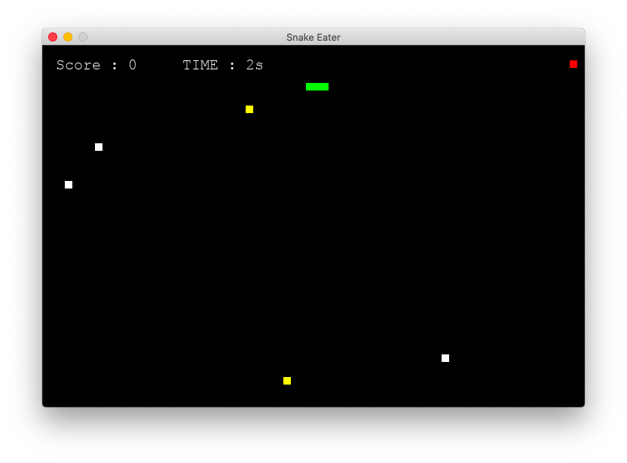Select the Score label
This screenshot has height=463, width=627.
(78, 65)
